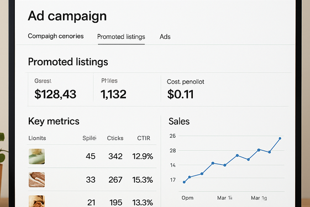310x207 pixels.
Task: Click the Cost. penollot label
Action: [185, 82]
